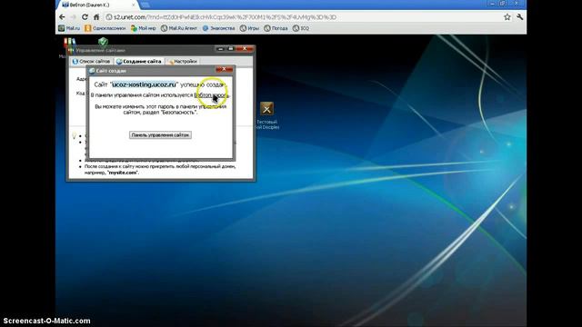
Task: Click the browser forward arrow
Action: [73, 17]
